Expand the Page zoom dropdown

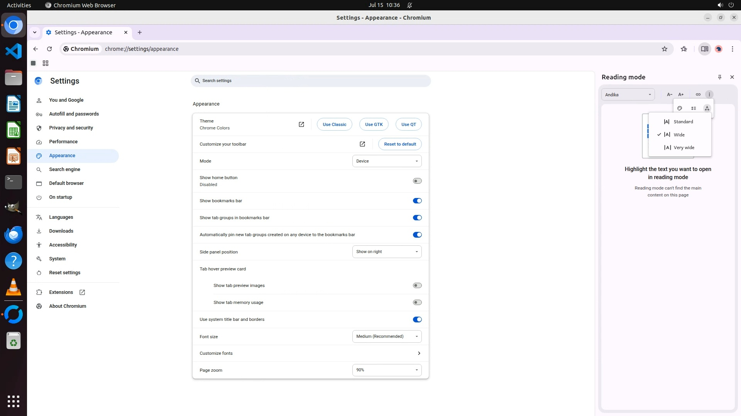[x=387, y=370]
